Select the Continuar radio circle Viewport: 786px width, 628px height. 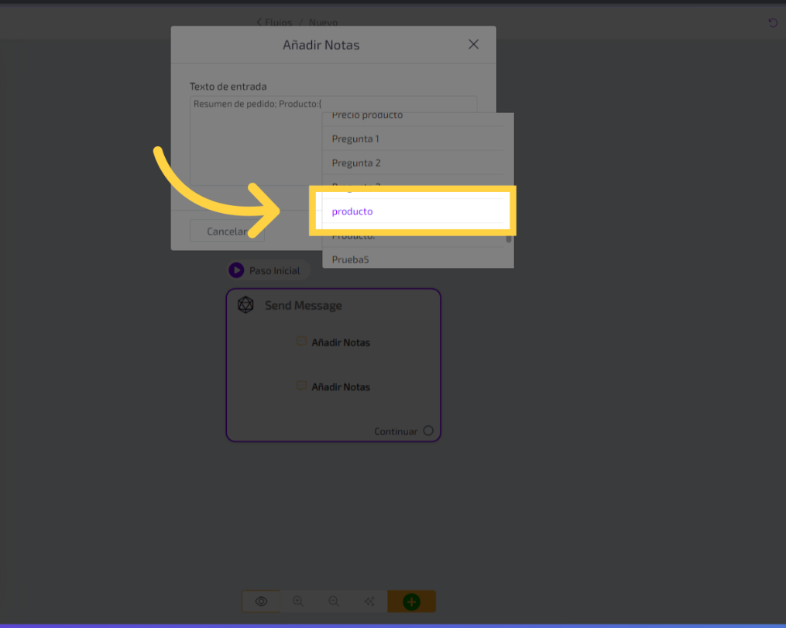428,431
